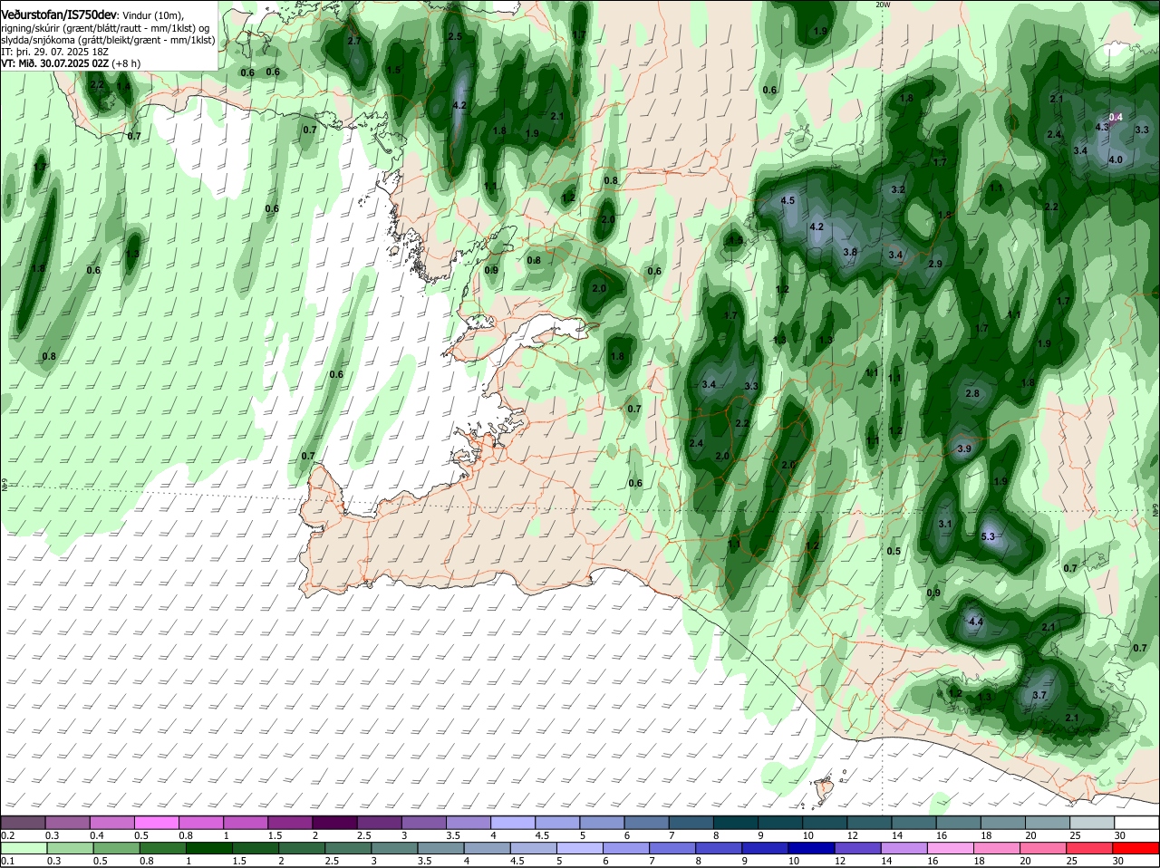Screen dimensions: 1160x868
Task: Click the 4.0 precipitation value on the map
Action: coord(1116,159)
